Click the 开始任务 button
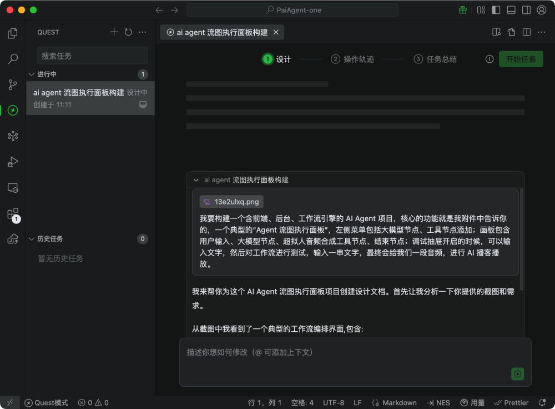Viewport: 555px width, 409px height. click(521, 58)
